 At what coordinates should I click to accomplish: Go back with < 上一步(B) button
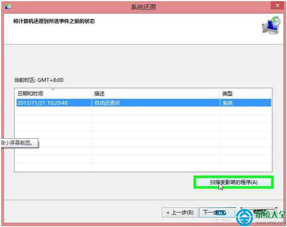click(180, 213)
